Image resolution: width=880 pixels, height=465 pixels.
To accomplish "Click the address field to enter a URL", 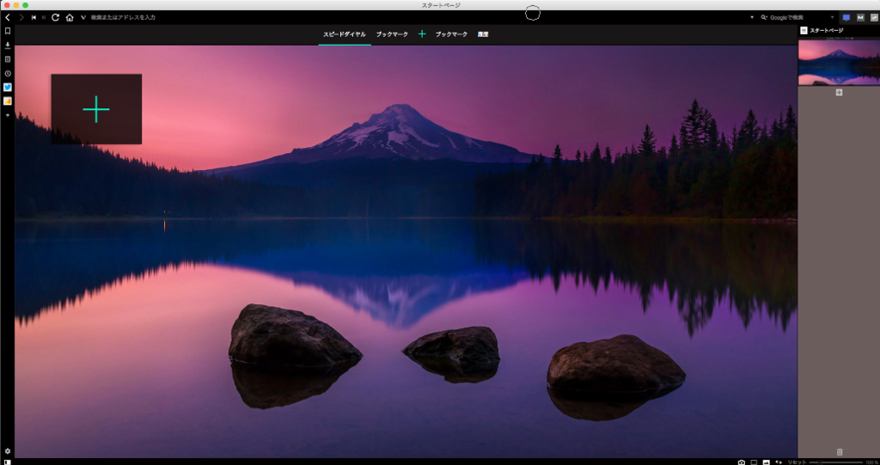I will (415, 17).
